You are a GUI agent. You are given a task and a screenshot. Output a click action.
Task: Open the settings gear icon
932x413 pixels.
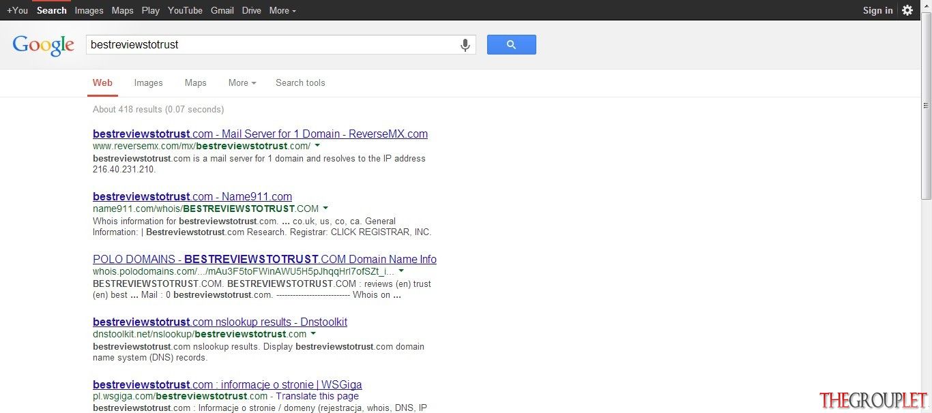click(x=907, y=10)
